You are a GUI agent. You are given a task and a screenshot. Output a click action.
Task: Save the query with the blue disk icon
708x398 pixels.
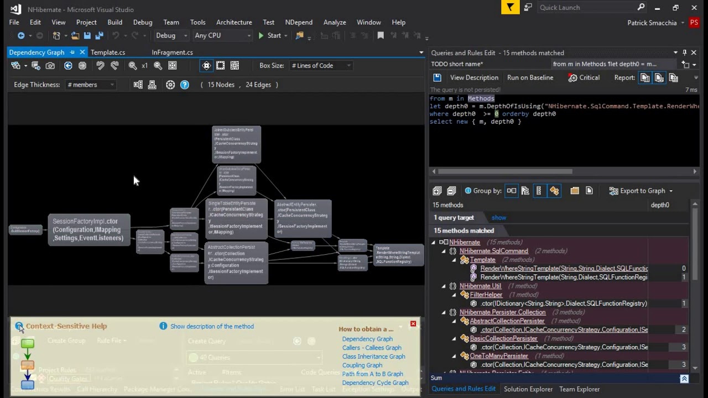437,77
